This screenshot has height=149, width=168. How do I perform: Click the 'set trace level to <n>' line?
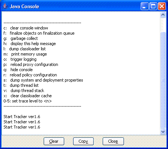click(28, 101)
